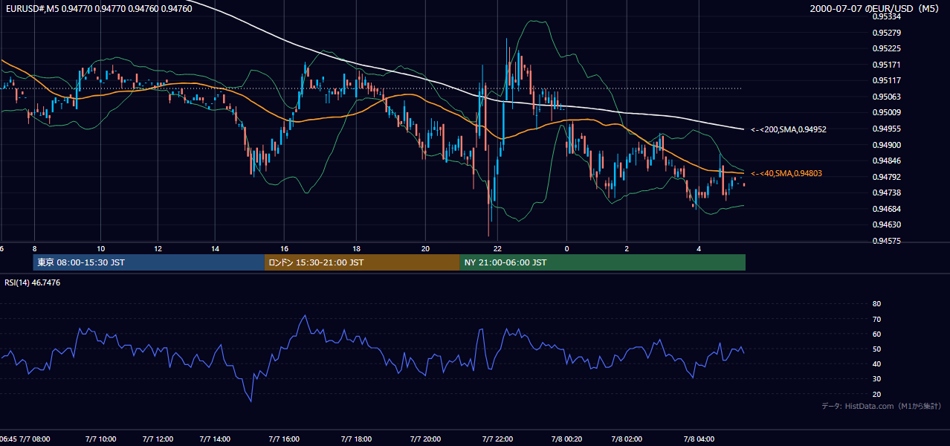The width and height of the screenshot is (950, 446).
Task: Click hour label 22 under price chart
Action: pos(498,248)
